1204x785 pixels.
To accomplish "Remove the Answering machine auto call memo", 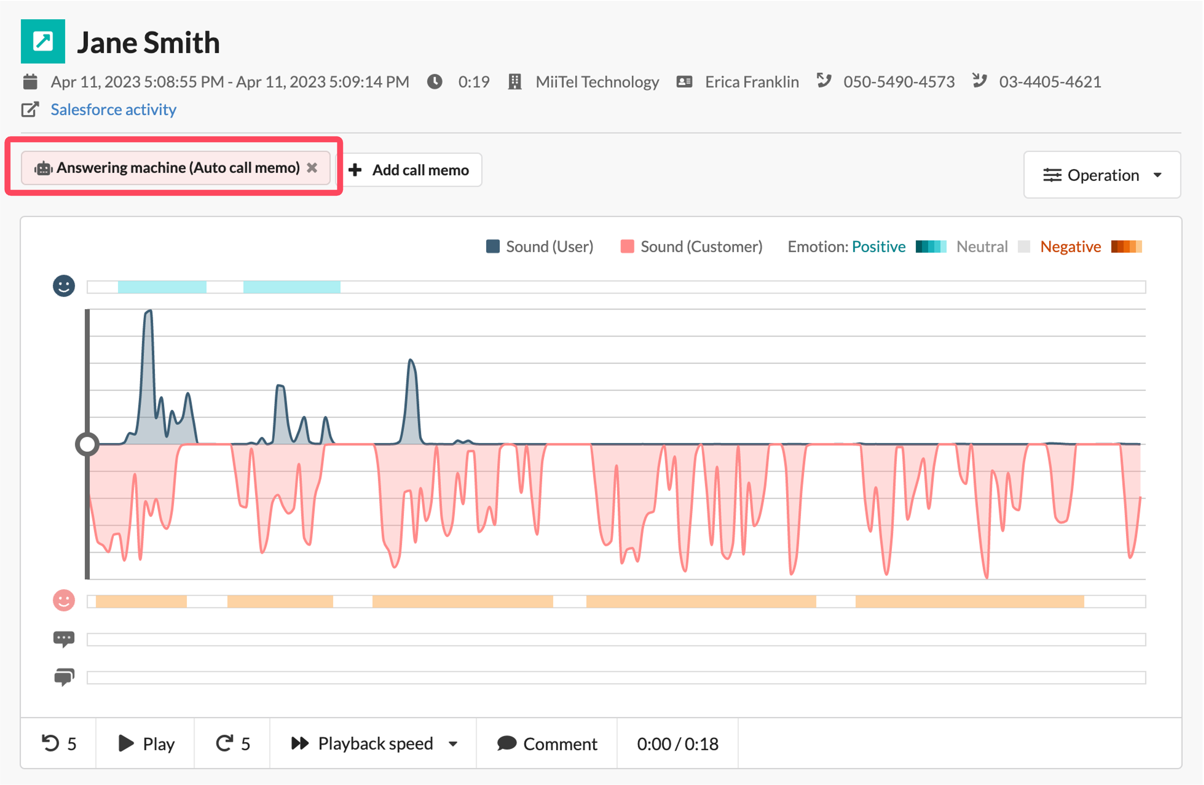I will (x=312, y=168).
